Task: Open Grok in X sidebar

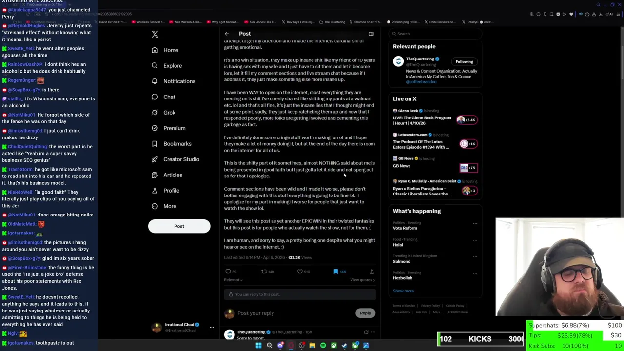Action: pyautogui.click(x=163, y=113)
